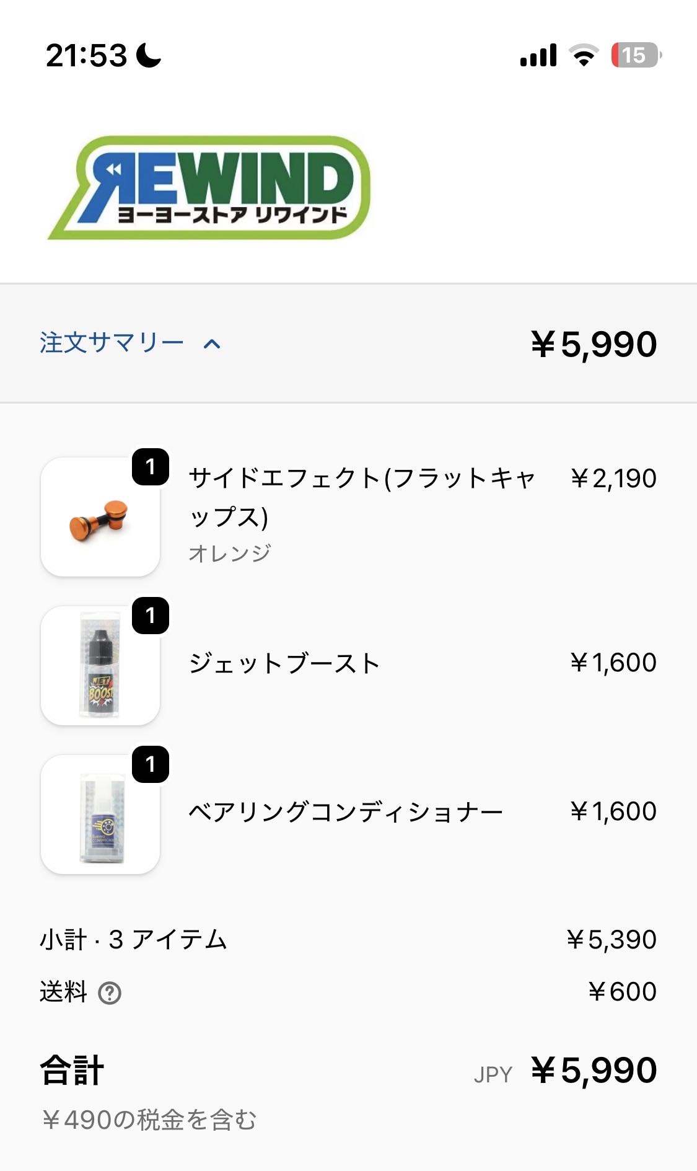697x1171 pixels.
Task: Tap the ¥5,990 total in summary header
Action: coord(594,344)
